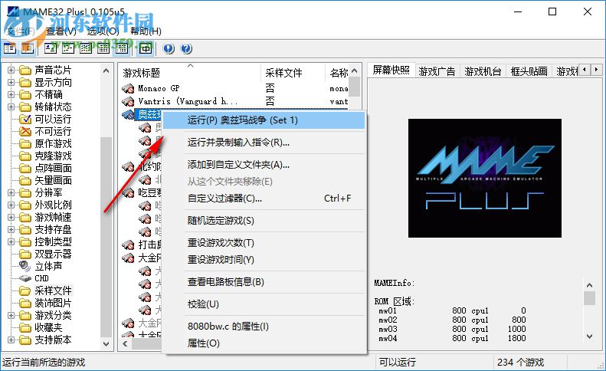Choose 属性(O) menu entry

[264, 343]
